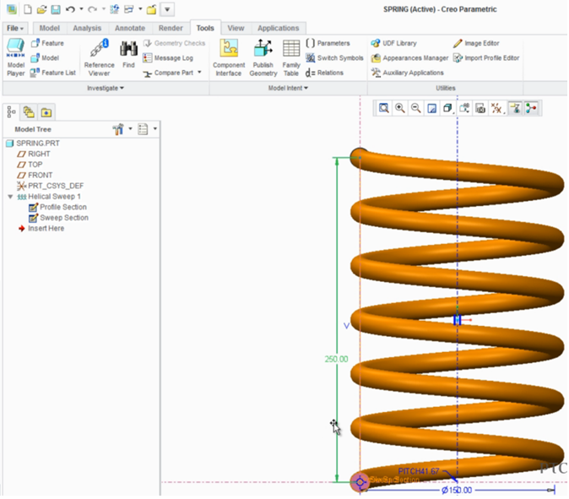Redo the last undone action

[92, 9]
